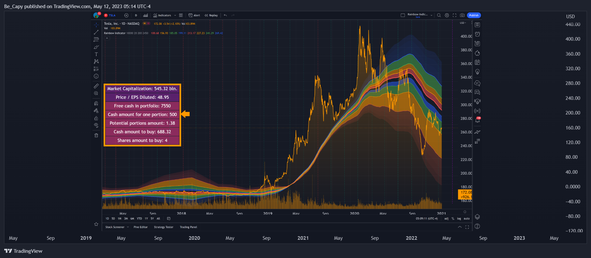Remove drawings with trash icon
This screenshot has height=258, width=591.
(96, 135)
